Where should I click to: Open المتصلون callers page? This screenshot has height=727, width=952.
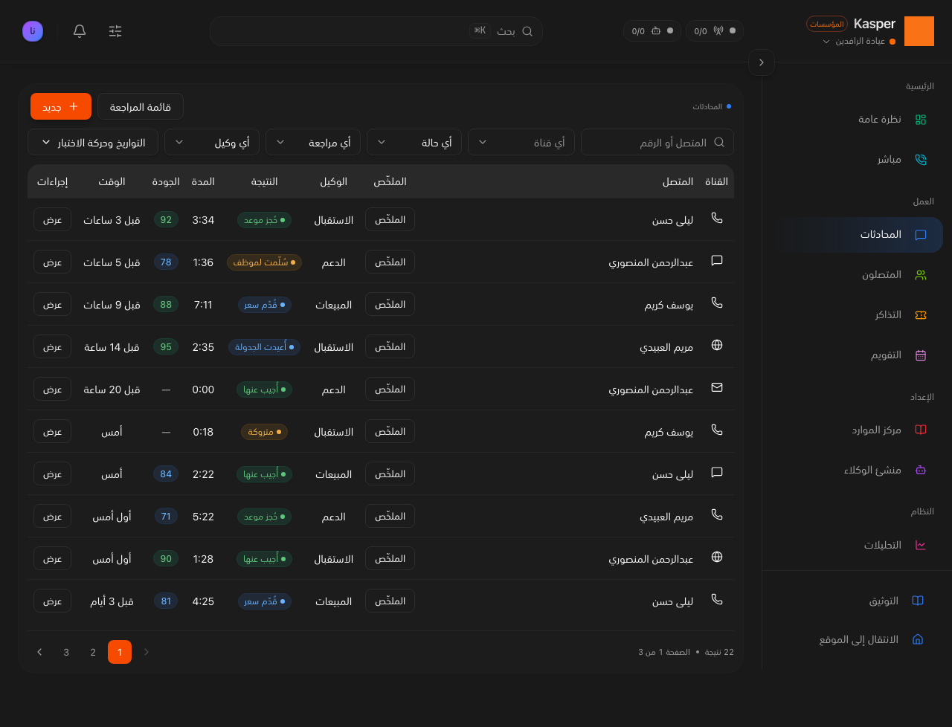(x=855, y=275)
